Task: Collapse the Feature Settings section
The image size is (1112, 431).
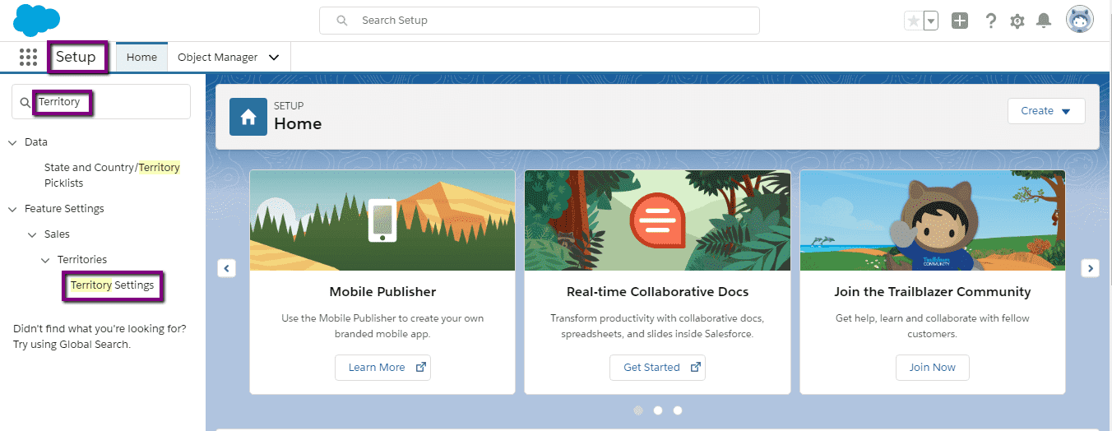Action: pyautogui.click(x=12, y=209)
